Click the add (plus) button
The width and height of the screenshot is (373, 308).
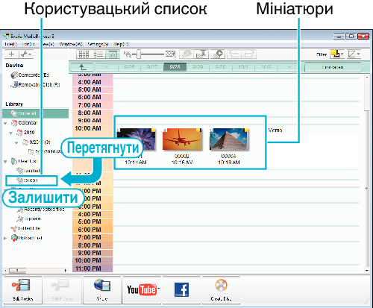click(x=11, y=54)
